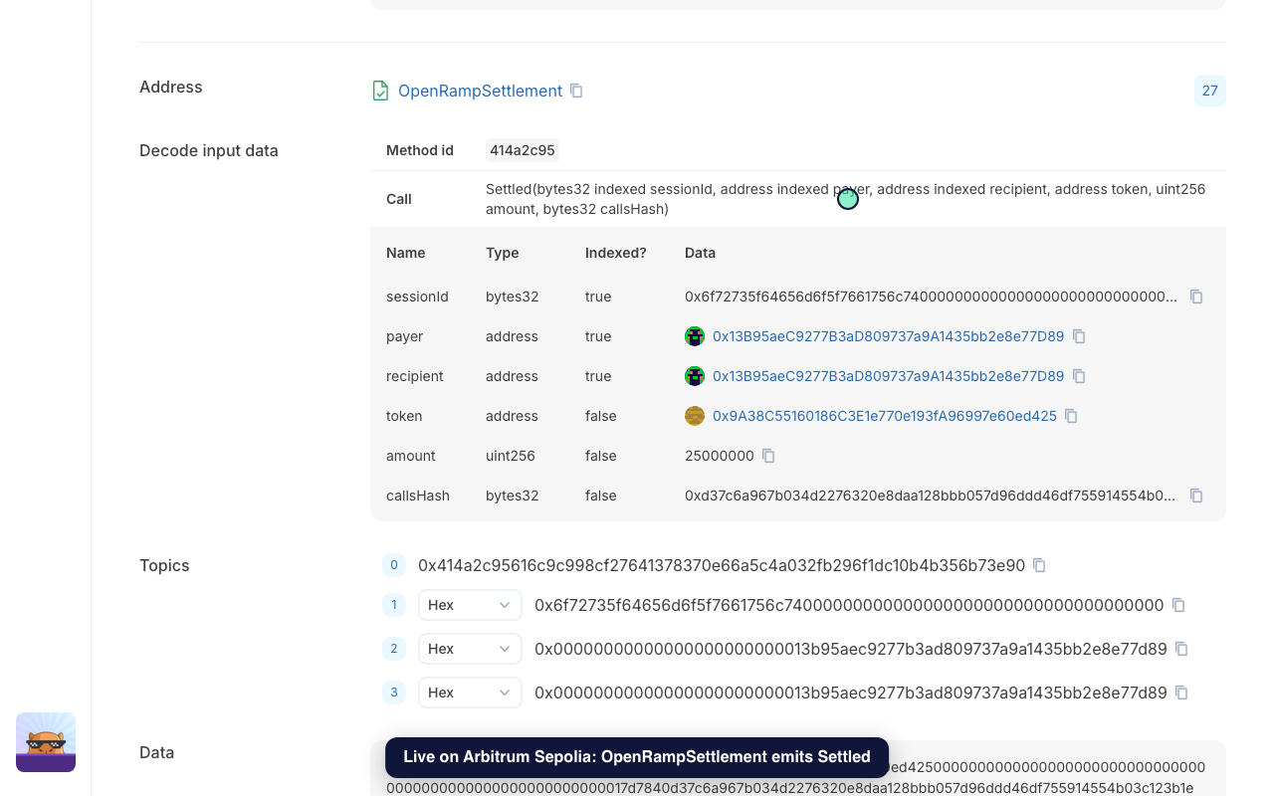This screenshot has width=1274, height=796.
Task: Click the verified contract icon beside OpenRampSettlement
Action: (x=380, y=91)
